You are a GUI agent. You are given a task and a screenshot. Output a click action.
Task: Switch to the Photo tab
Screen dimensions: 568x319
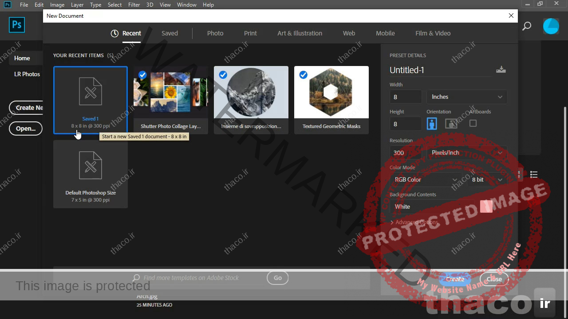215,33
